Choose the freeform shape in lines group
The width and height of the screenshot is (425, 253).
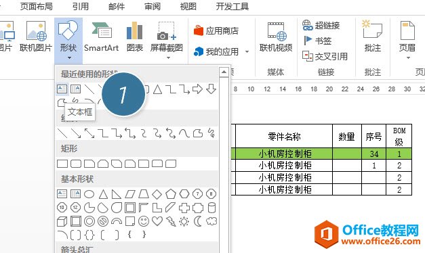tap(198, 133)
